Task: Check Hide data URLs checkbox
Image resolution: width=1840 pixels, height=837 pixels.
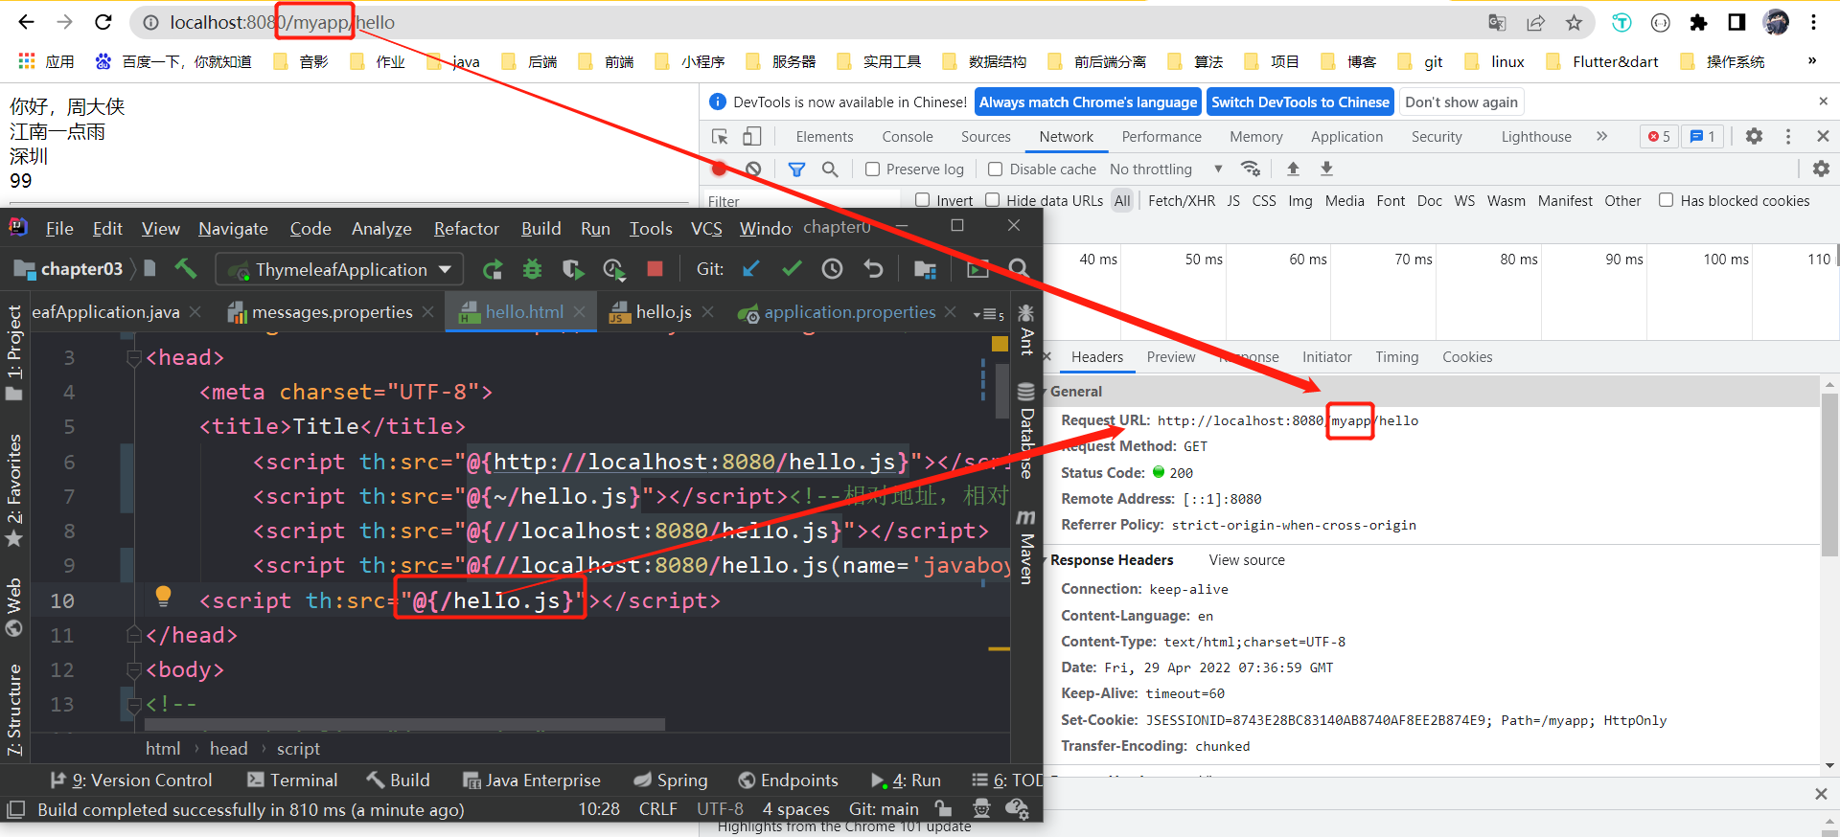Action: [x=993, y=200]
